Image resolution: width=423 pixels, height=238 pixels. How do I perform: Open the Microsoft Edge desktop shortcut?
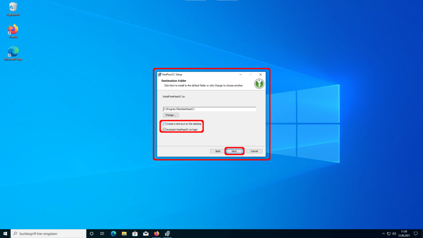pos(13,53)
